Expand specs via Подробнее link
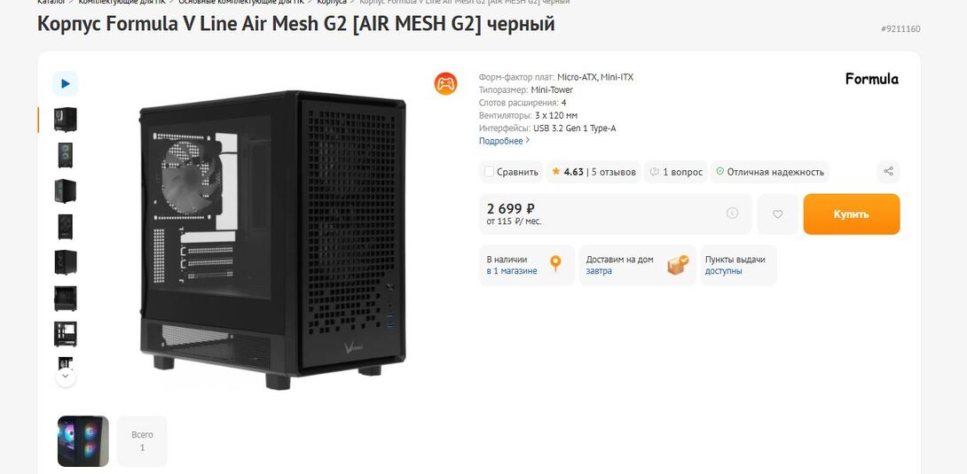The height and width of the screenshot is (474, 967). point(504,141)
